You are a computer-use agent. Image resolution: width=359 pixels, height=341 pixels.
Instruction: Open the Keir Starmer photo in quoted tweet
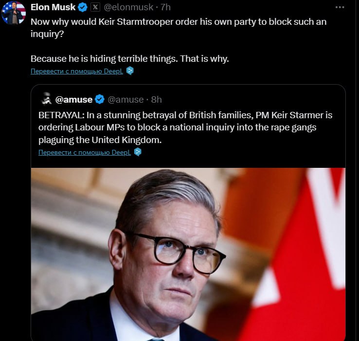(188, 253)
